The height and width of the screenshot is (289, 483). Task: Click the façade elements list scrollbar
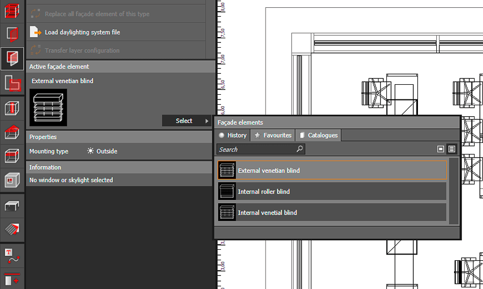point(454,191)
